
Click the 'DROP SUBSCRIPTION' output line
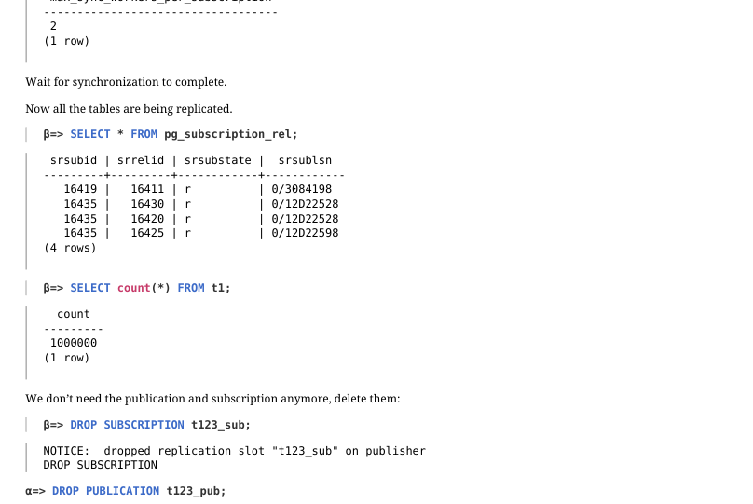(101, 465)
